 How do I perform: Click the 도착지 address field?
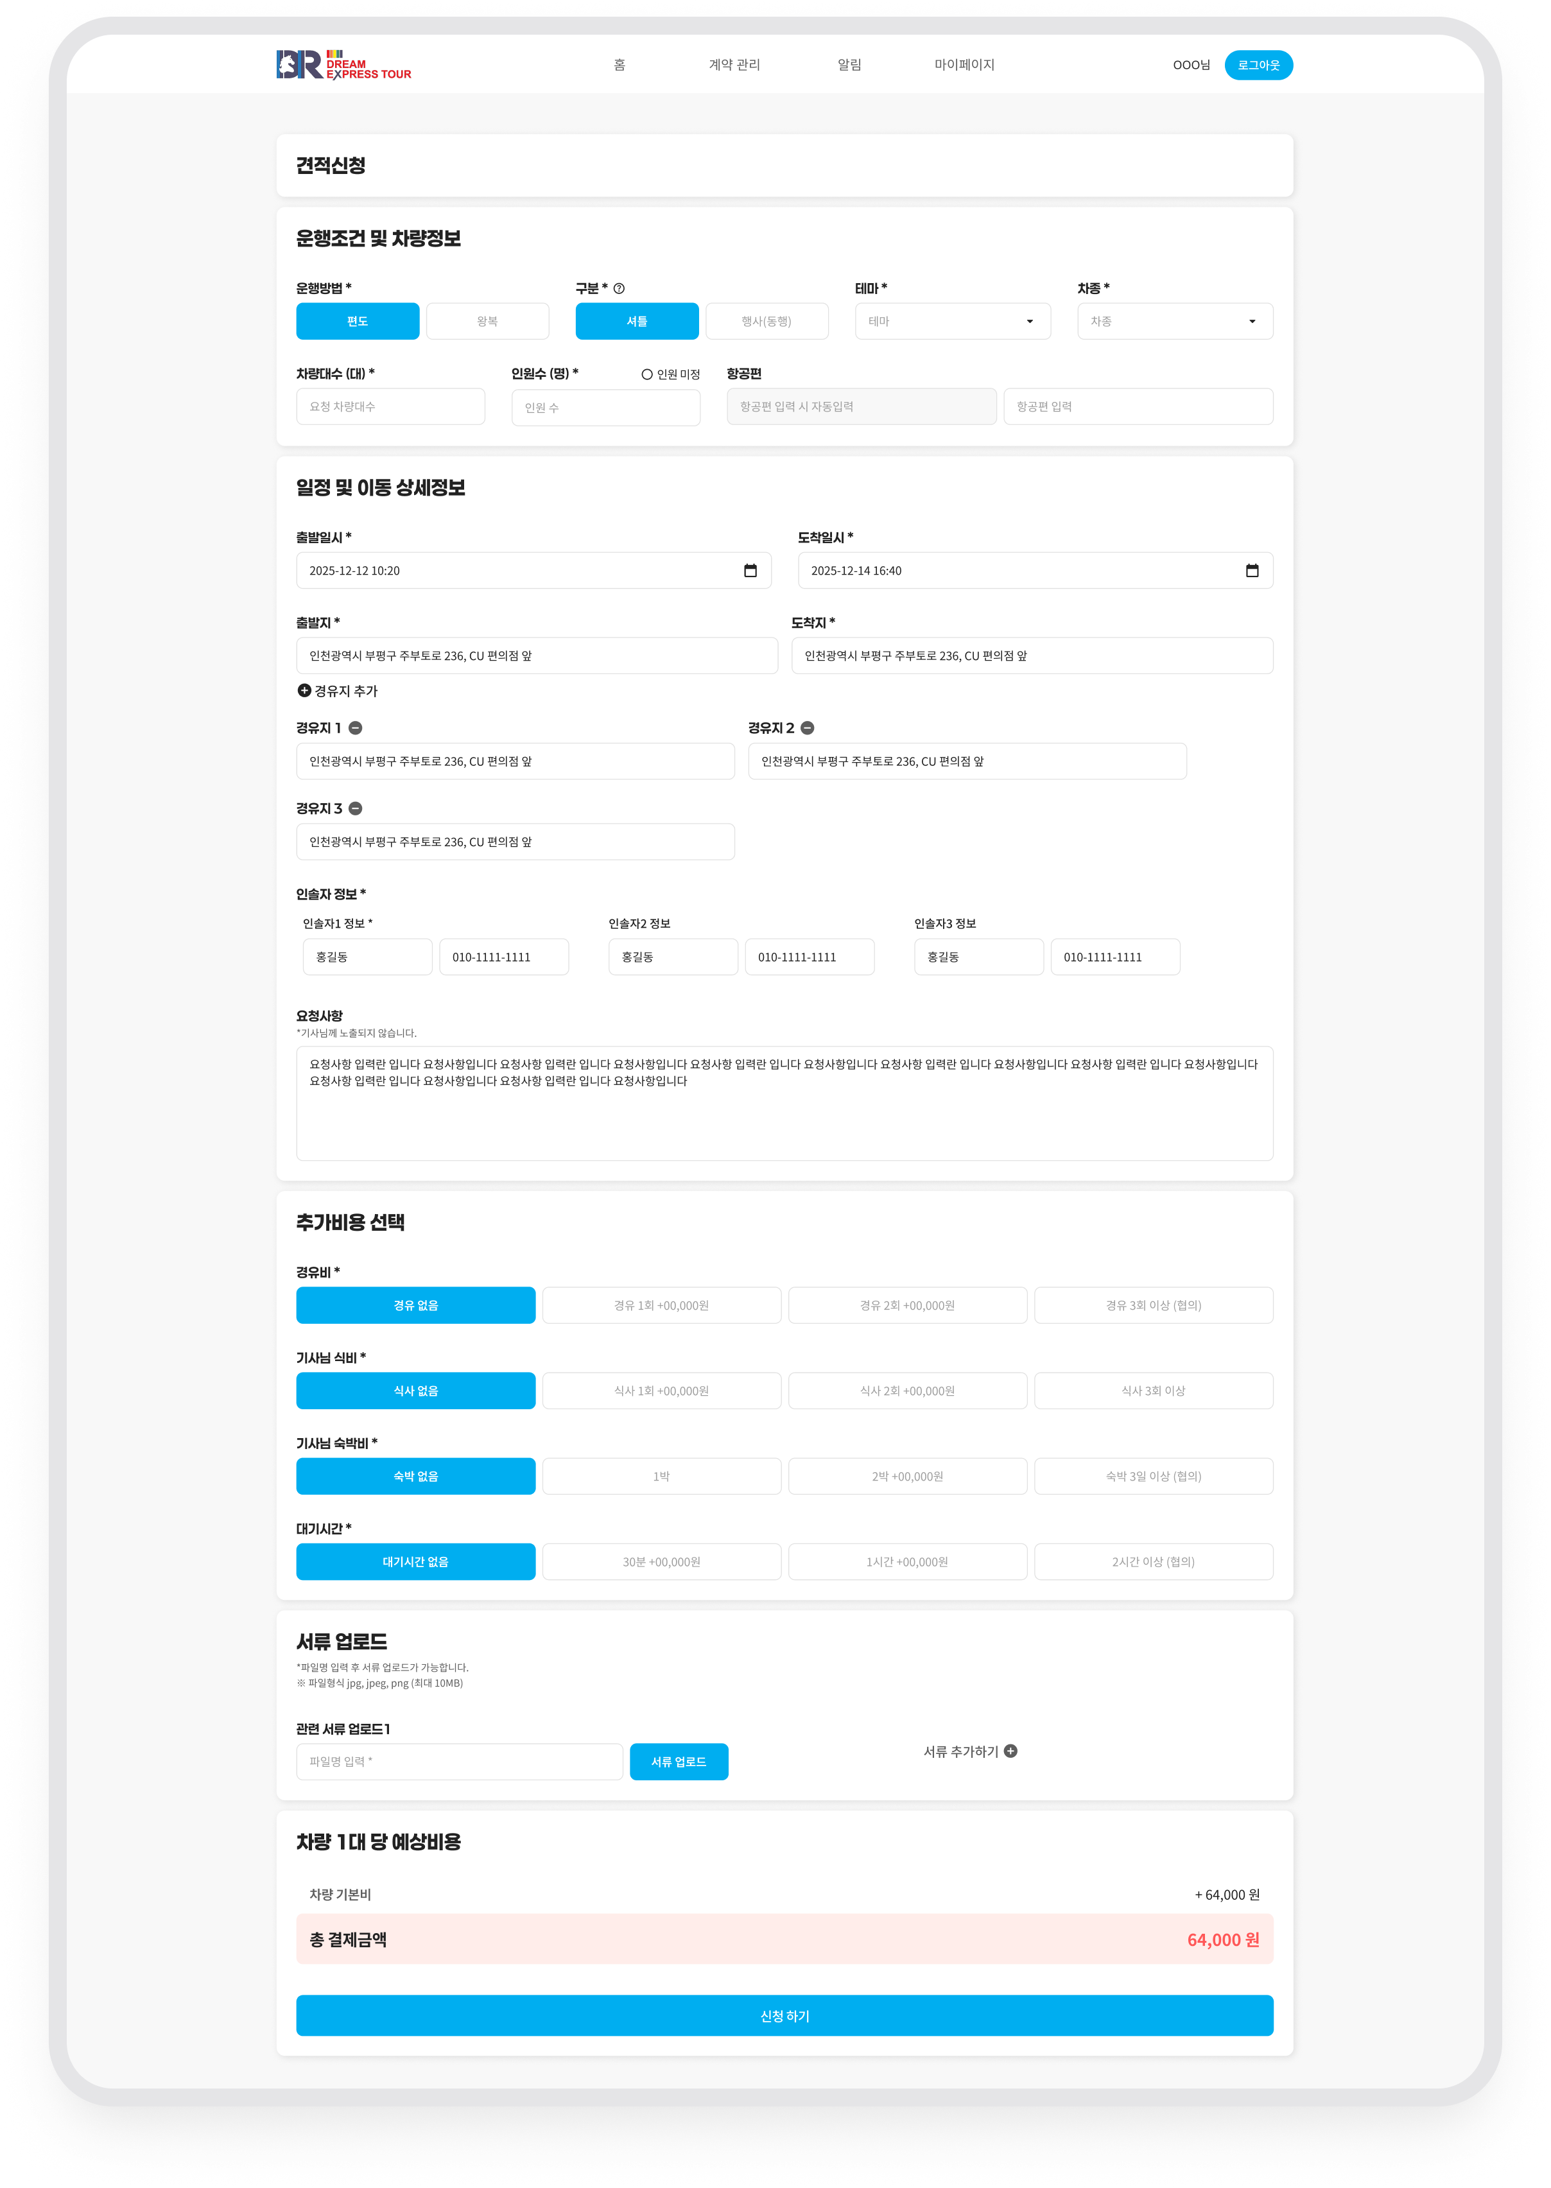(1032, 655)
